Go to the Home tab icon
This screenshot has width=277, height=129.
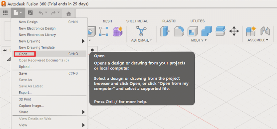pyautogui.click(x=68, y=14)
